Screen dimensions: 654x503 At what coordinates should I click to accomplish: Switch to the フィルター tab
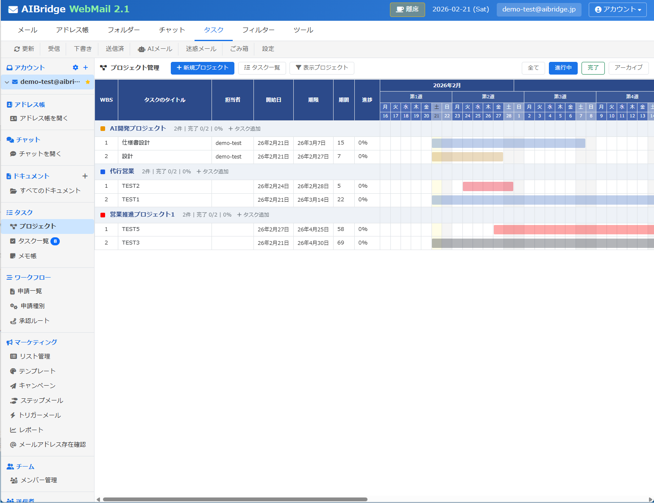click(x=258, y=30)
